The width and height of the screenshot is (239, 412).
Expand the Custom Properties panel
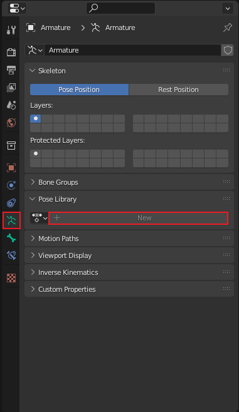point(33,289)
